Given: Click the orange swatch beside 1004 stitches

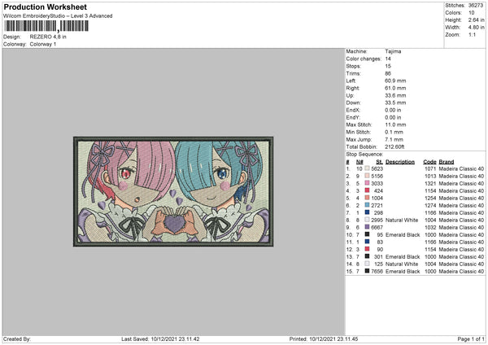Looking at the screenshot, I should (x=367, y=198).
